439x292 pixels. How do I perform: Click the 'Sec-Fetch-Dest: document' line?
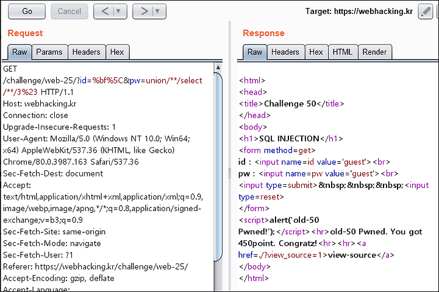point(53,173)
